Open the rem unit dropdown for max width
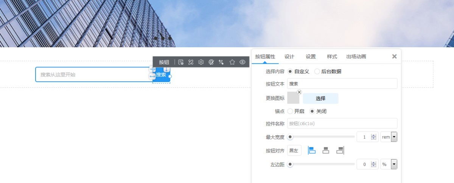The width and height of the screenshot is (454, 183). (394, 137)
